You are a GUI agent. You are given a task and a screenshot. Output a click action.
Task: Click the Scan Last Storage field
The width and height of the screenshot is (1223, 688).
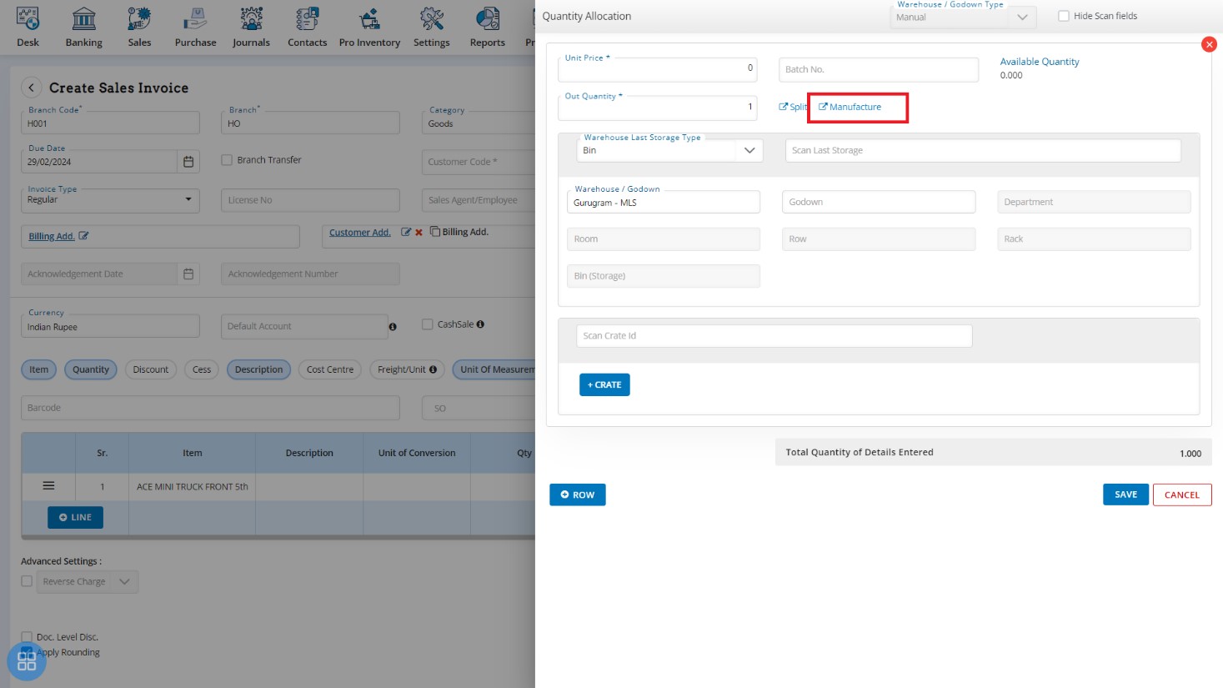click(983, 150)
